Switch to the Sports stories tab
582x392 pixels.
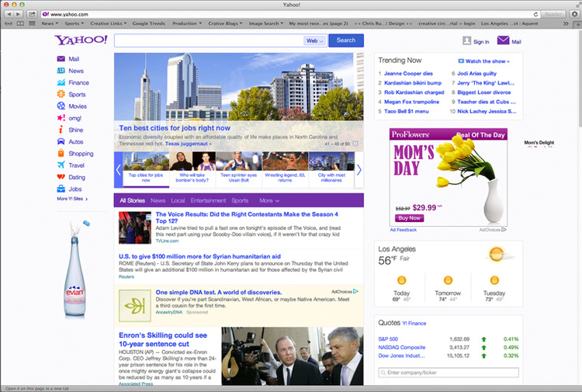click(240, 200)
